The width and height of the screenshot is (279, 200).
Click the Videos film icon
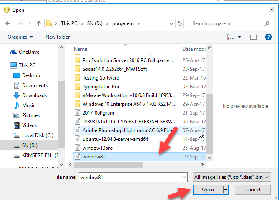point(17,125)
